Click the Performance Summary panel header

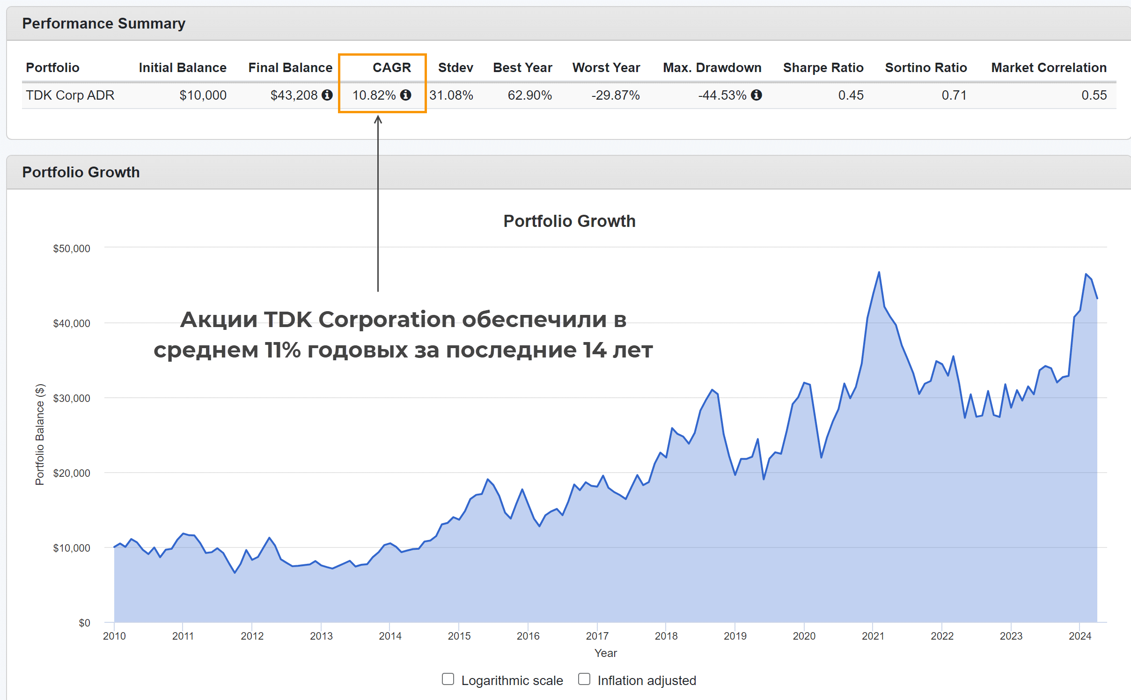click(103, 23)
